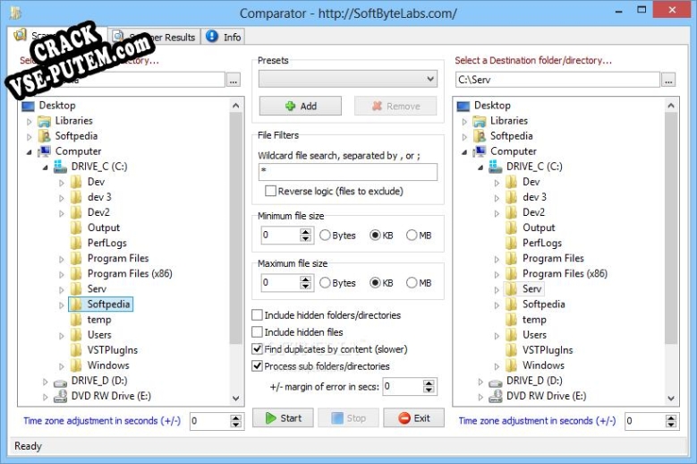Image resolution: width=697 pixels, height=464 pixels.
Task: Click the Windows folder icon in the destination tree
Action: click(511, 365)
